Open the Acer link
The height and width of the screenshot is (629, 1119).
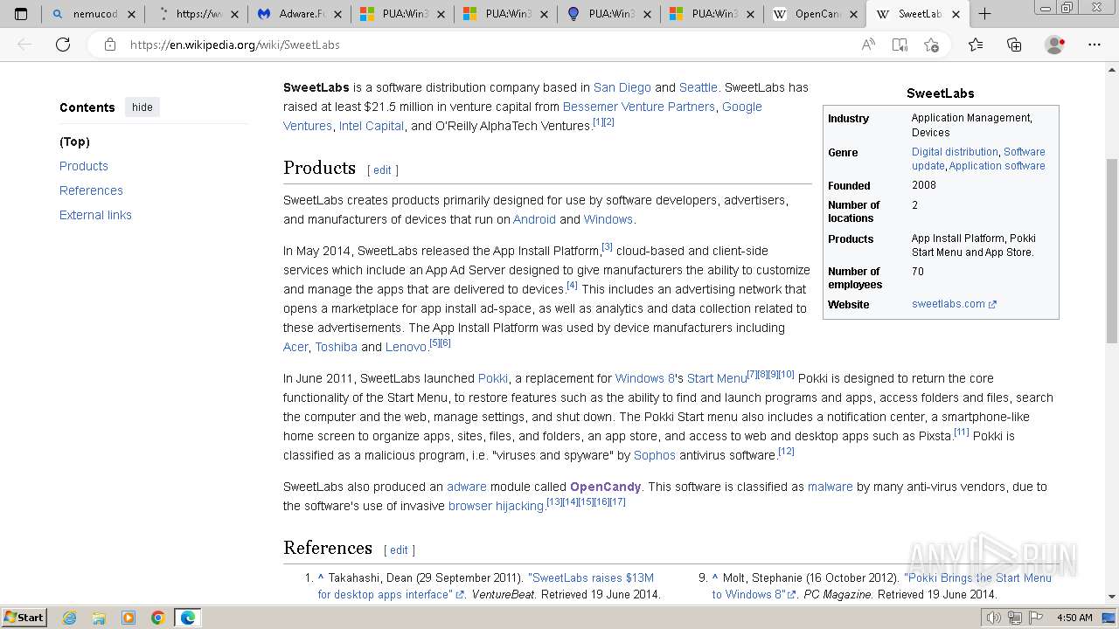295,347
